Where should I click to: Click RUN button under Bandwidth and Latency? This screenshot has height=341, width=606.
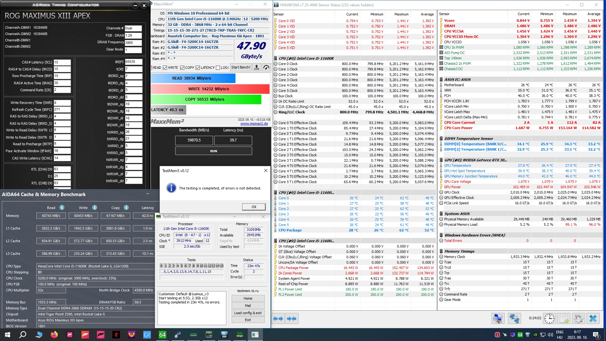point(214,151)
